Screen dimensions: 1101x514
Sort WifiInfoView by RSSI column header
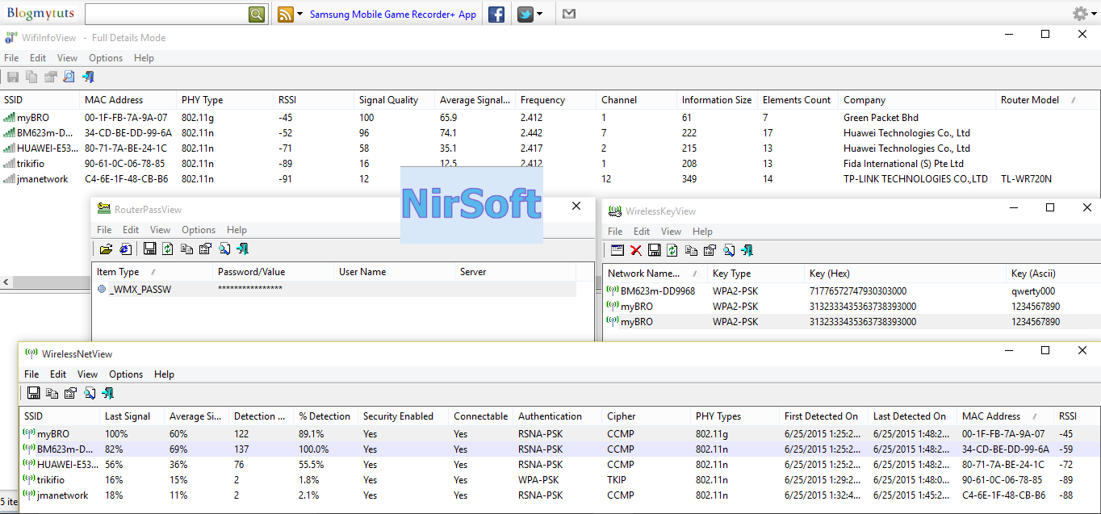[x=314, y=100]
